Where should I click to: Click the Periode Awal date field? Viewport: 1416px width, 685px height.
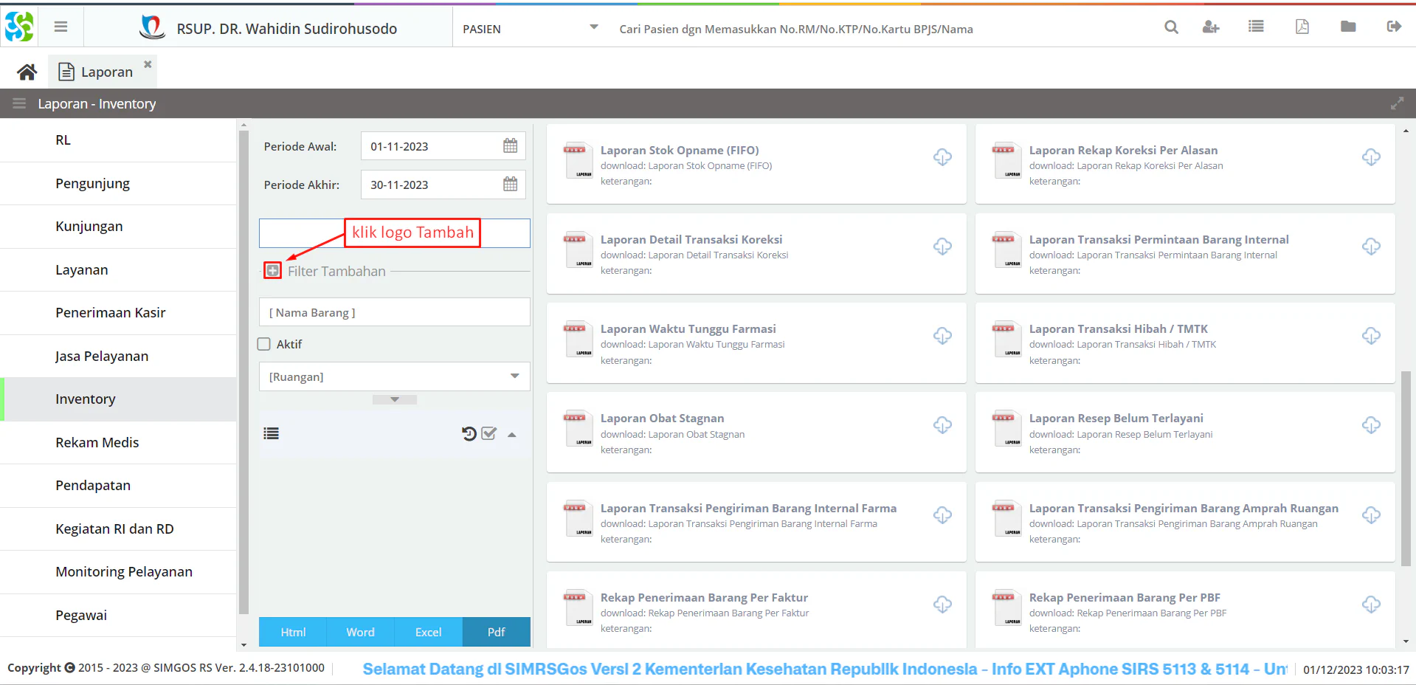443,146
